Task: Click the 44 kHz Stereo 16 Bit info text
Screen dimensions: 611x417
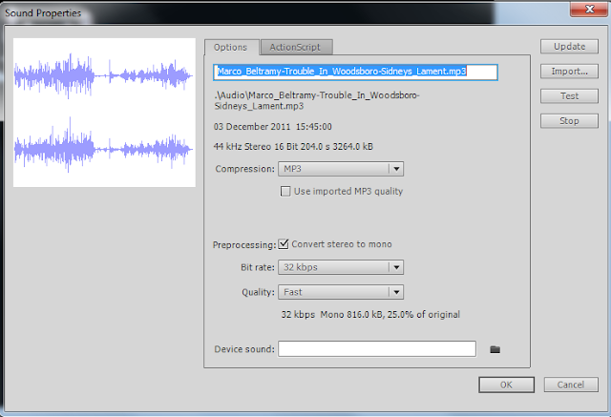Action: point(293,146)
